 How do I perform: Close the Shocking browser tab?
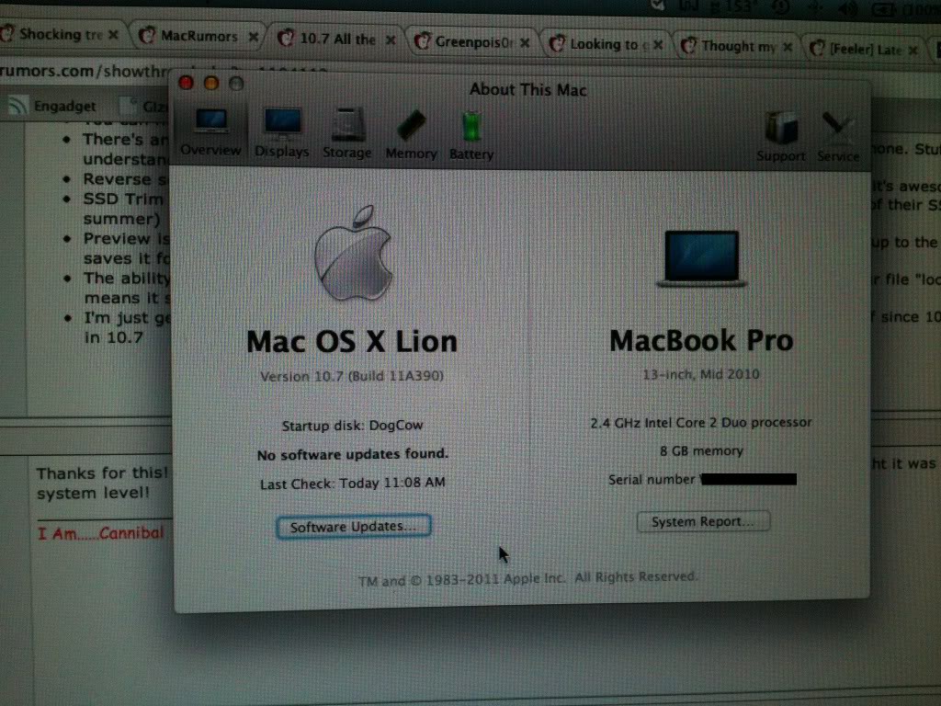click(113, 35)
